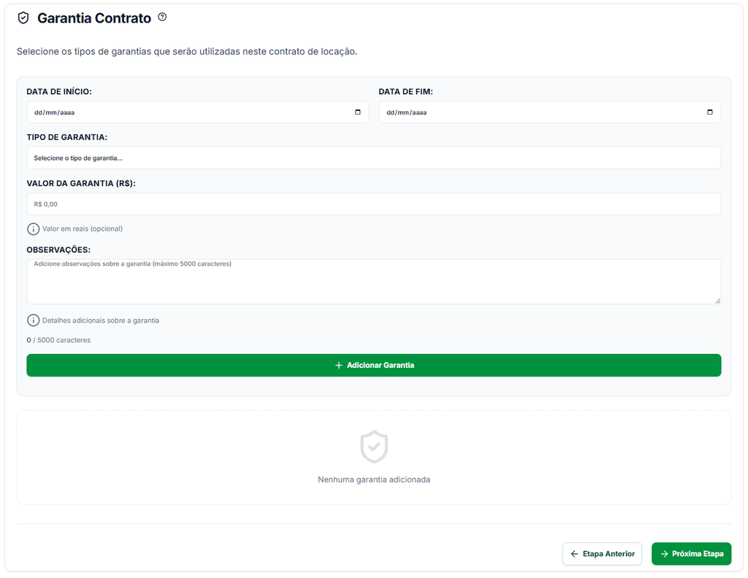Focus the Data de Fim date field
748x578 pixels.
(549, 112)
